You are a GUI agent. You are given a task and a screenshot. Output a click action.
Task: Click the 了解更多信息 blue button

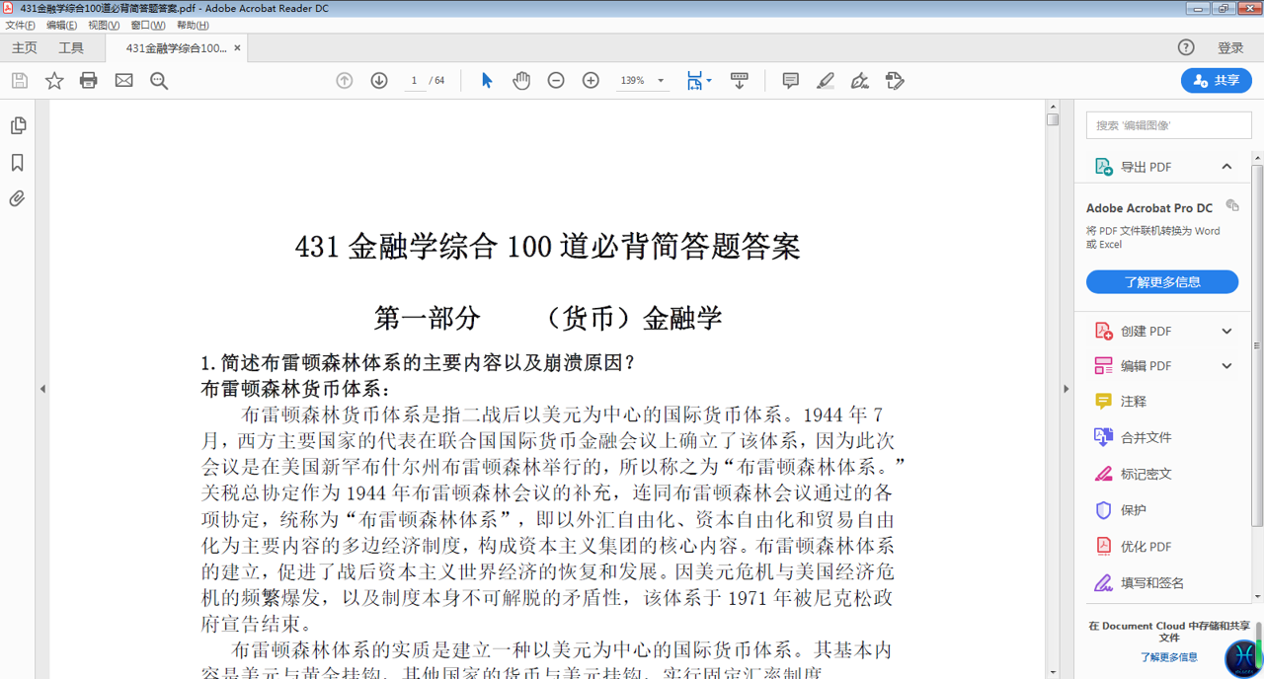coord(1162,282)
